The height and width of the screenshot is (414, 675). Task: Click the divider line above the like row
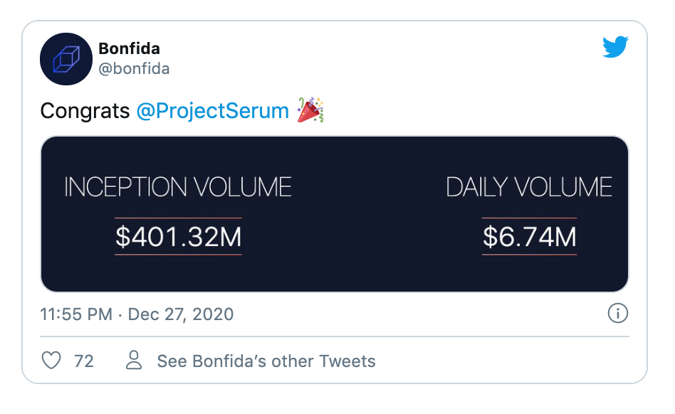[x=335, y=336]
